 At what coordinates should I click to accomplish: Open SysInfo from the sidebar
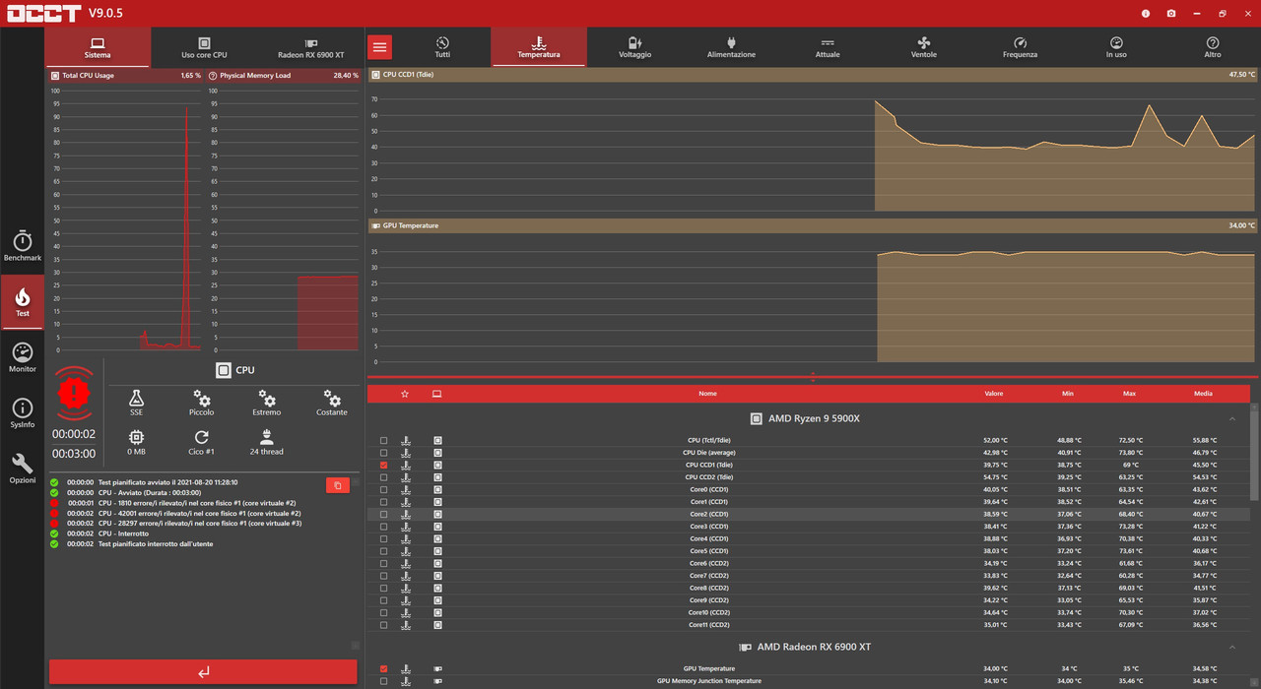click(x=22, y=412)
